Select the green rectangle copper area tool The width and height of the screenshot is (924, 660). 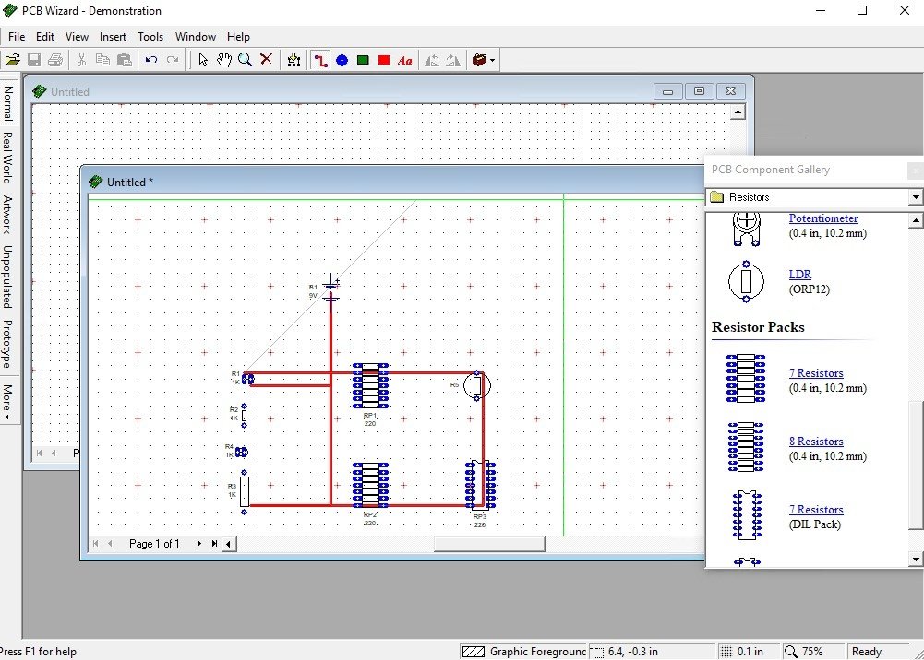point(363,60)
